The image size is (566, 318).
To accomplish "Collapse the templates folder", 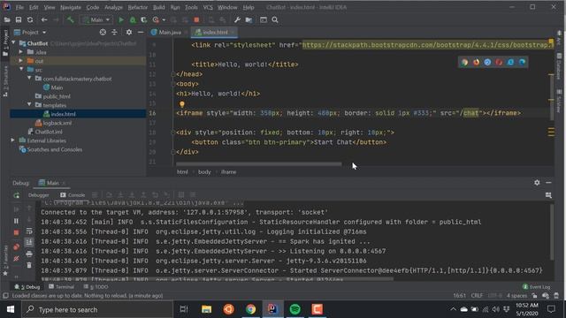I will 29,105.
